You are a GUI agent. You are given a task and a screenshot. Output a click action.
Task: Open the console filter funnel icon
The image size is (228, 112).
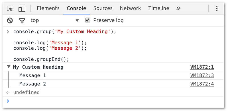22,20
